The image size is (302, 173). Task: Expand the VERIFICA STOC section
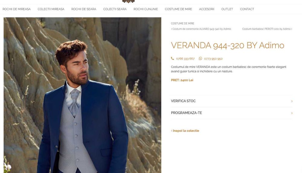pyautogui.click(x=232, y=101)
